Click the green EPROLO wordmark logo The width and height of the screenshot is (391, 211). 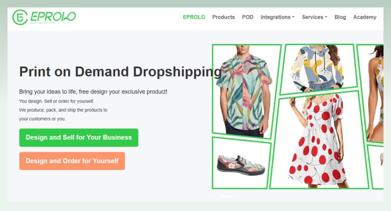53,17
